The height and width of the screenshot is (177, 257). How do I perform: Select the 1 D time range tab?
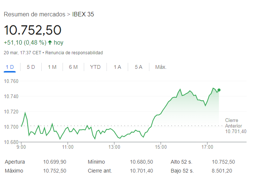coord(10,67)
